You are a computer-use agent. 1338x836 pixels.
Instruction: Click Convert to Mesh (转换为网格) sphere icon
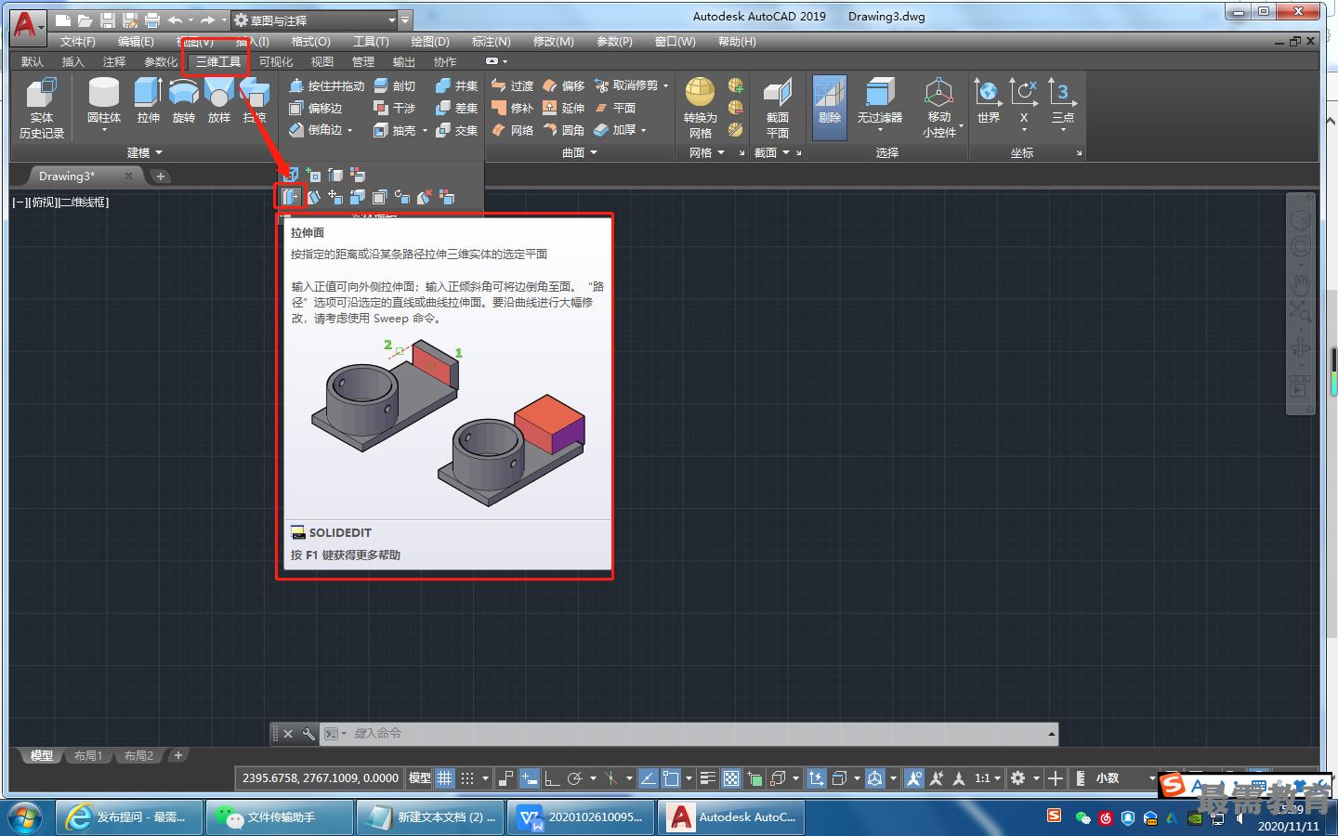point(700,92)
